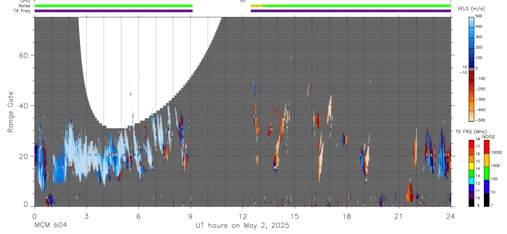Click the 10000 label on NOISE legend
The width and height of the screenshot is (507, 234).
pyautogui.click(x=497, y=152)
